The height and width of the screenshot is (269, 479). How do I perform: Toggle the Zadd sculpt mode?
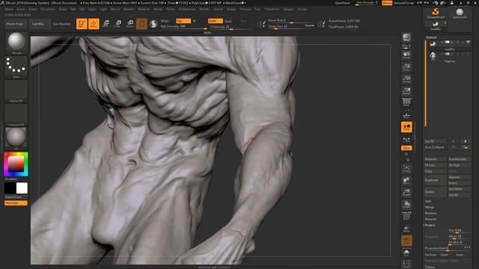click(x=215, y=21)
